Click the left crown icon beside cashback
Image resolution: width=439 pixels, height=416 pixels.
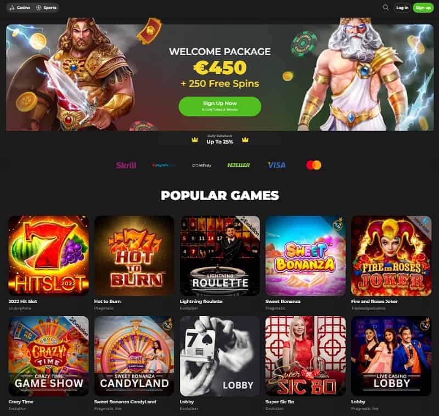click(195, 140)
